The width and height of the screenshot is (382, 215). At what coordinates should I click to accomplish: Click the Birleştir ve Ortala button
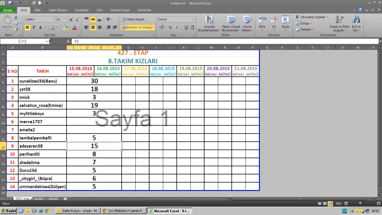click(x=136, y=28)
